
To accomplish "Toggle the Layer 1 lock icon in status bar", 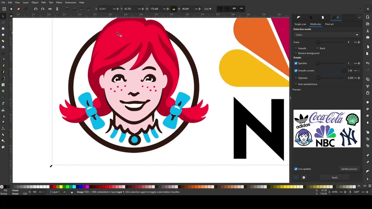I will tap(72, 192).
